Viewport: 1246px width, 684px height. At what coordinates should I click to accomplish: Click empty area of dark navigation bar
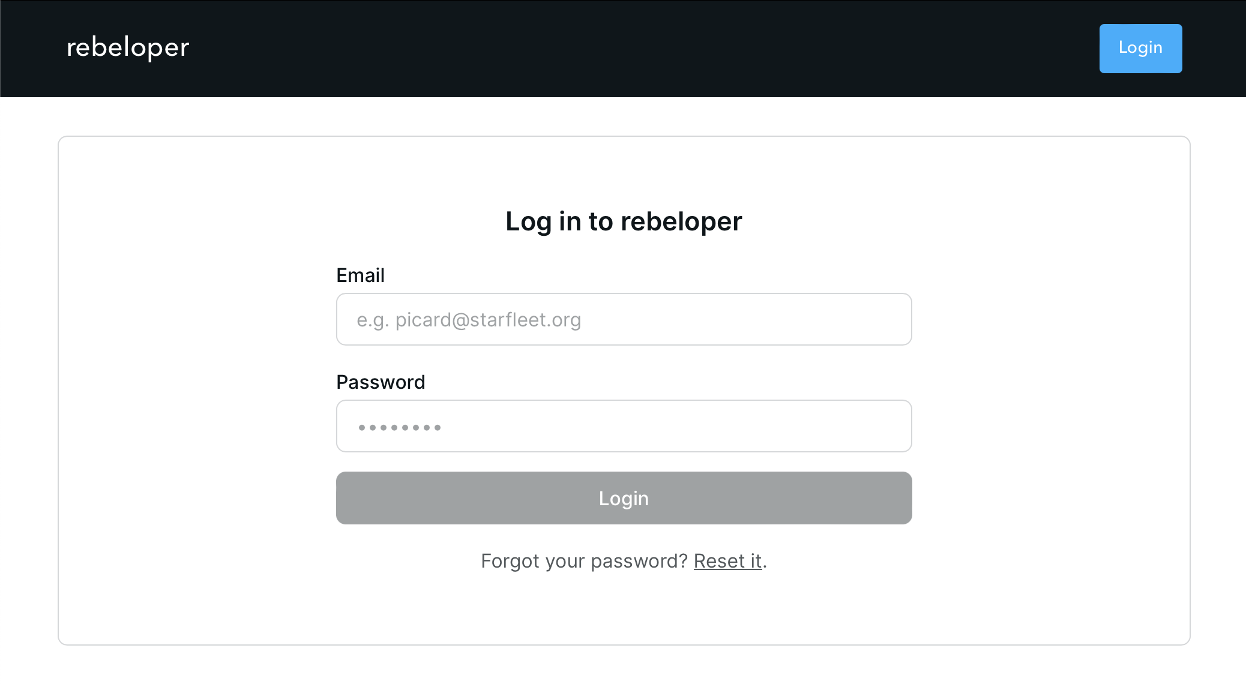pyautogui.click(x=600, y=48)
